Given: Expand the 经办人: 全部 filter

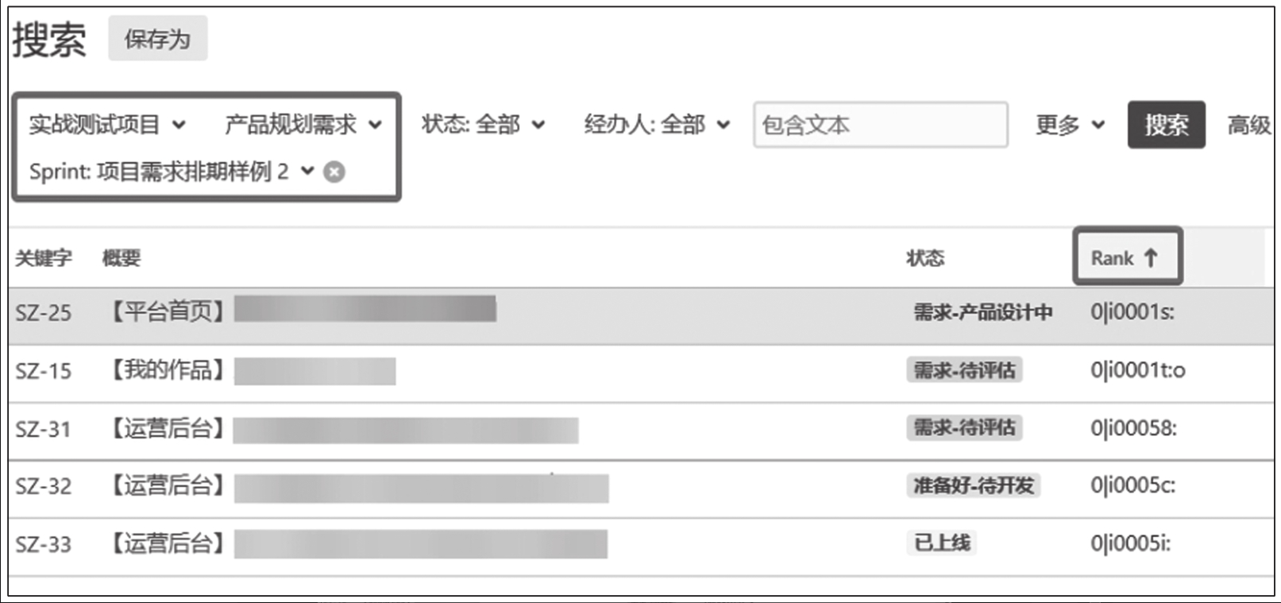Looking at the screenshot, I should tap(657, 125).
